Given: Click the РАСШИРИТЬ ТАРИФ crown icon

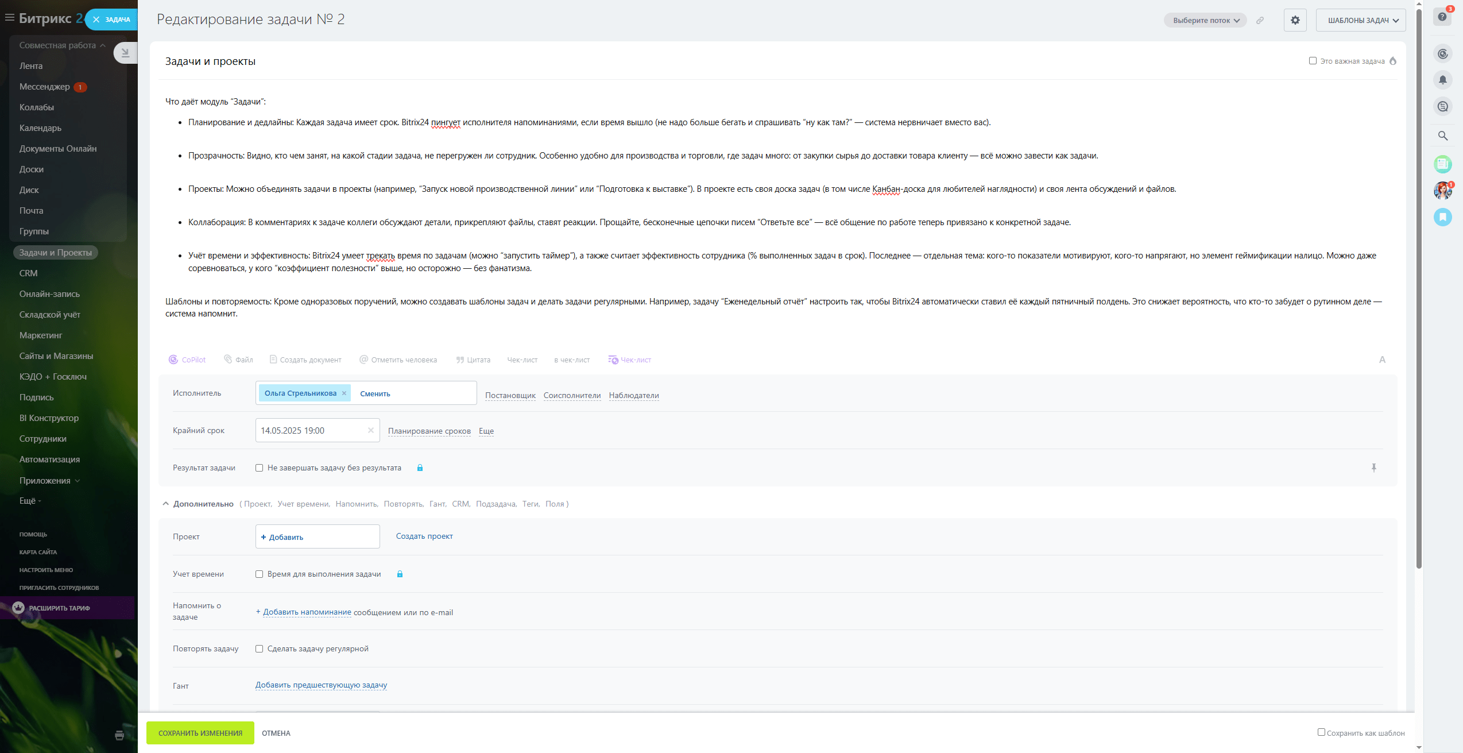Looking at the screenshot, I should click(18, 608).
